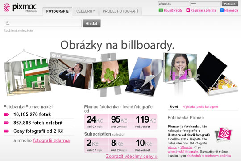Follow the Silvestra link

click(186, 147)
